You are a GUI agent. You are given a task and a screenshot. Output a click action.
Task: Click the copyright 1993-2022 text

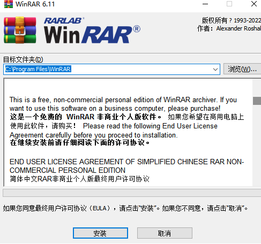point(232,20)
